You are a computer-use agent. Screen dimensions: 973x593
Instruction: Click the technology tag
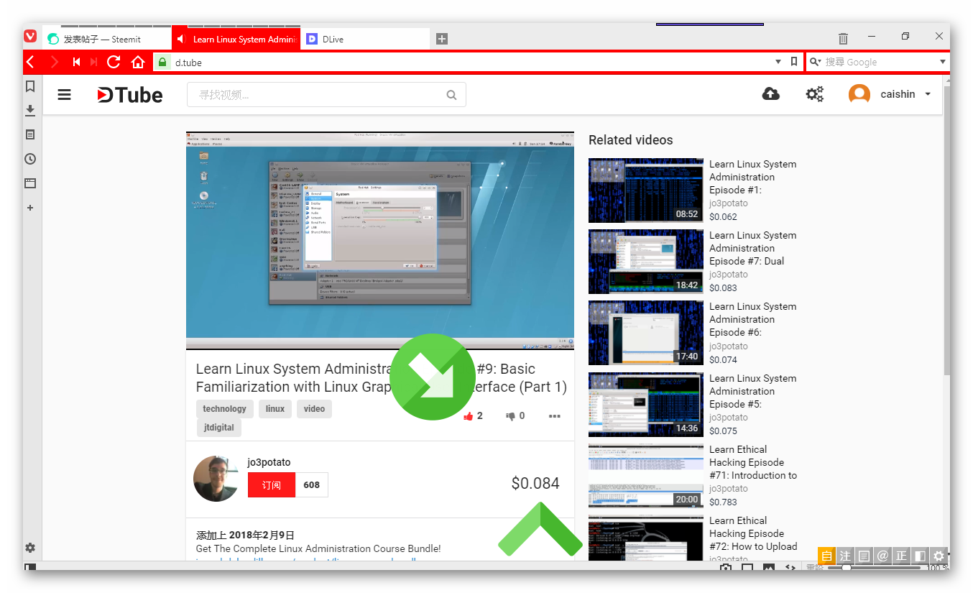[224, 409]
